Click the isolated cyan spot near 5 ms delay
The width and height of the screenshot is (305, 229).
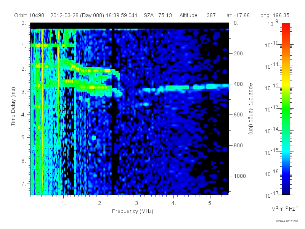coord(94,138)
